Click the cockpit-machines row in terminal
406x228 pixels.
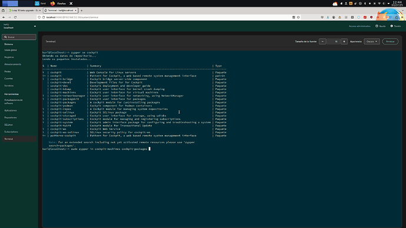[134, 92]
